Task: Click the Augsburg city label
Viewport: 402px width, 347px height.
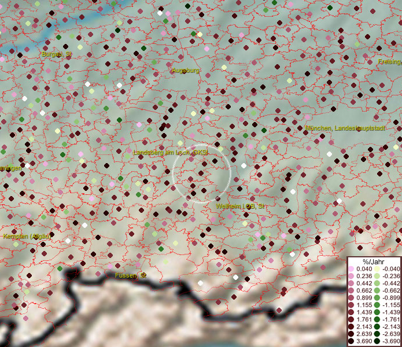Action: click(185, 70)
